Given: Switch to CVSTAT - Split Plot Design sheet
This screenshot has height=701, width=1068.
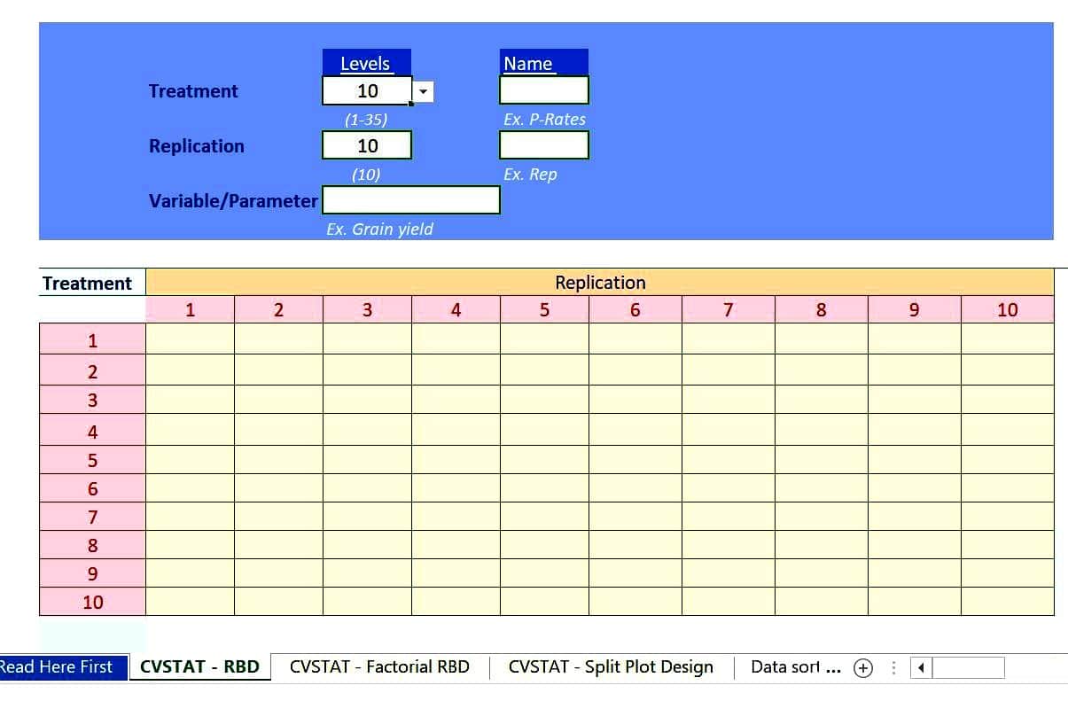Looking at the screenshot, I should pos(610,666).
